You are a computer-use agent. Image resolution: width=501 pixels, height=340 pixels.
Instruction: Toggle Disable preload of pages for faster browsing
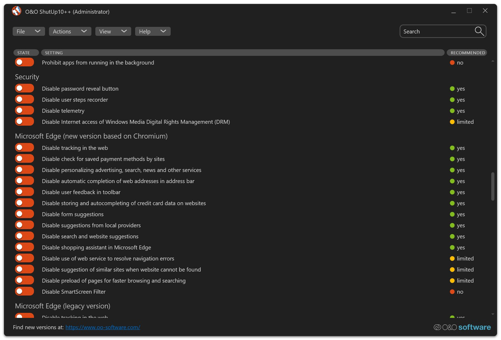(24, 280)
